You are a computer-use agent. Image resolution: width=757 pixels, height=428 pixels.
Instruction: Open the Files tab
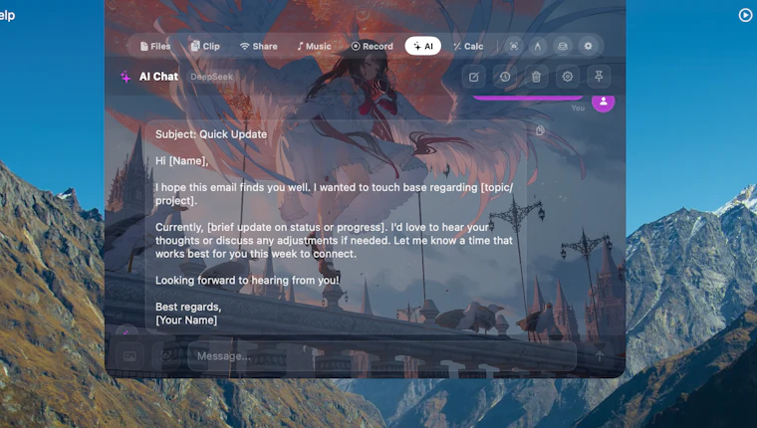[155, 47]
